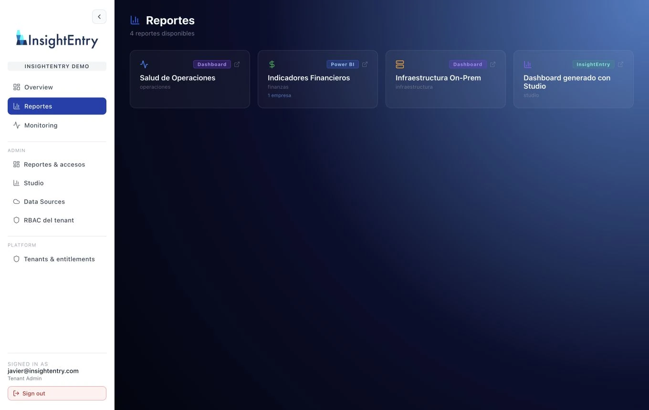Click the 'finanzas' category text
Image resolution: width=649 pixels, height=410 pixels.
click(278, 87)
